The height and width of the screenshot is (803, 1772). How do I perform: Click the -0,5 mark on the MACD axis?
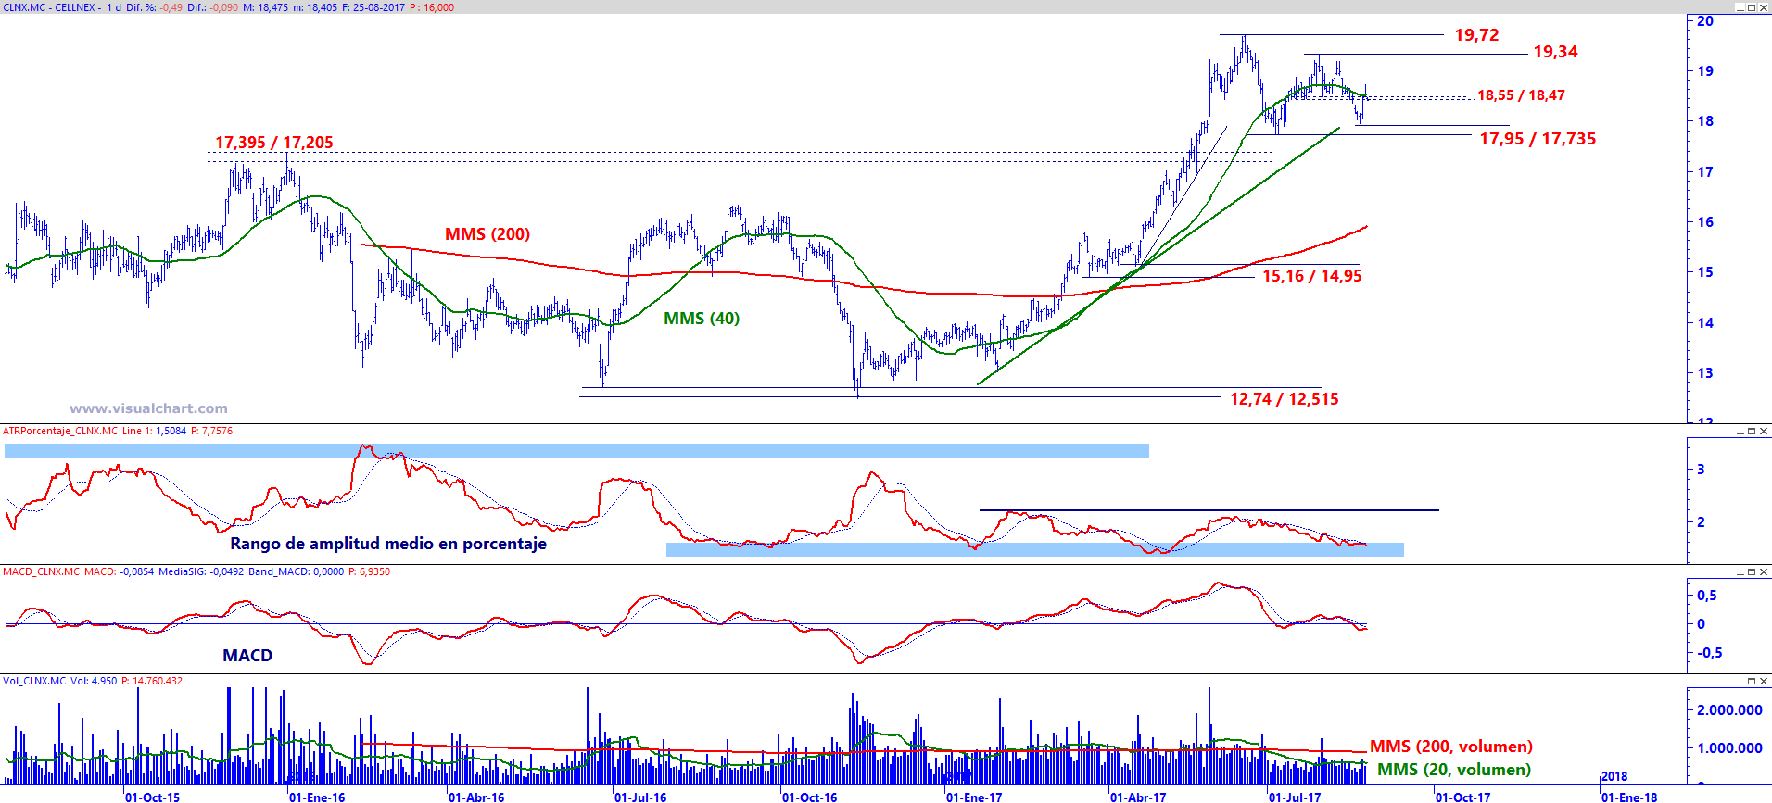[x=1710, y=653]
